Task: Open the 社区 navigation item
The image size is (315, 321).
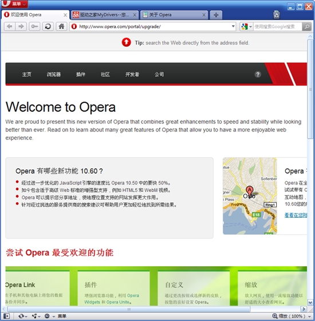Action: click(x=105, y=74)
